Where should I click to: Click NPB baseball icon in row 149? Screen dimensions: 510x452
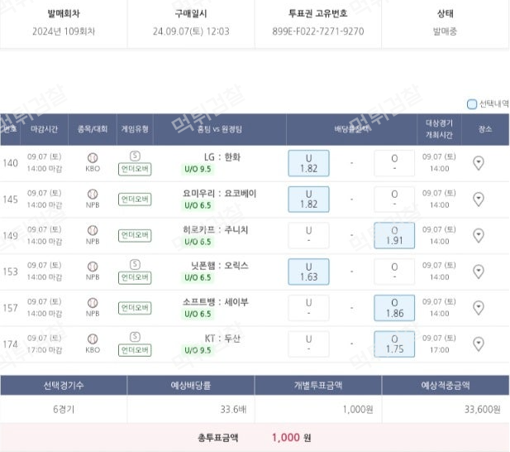(x=93, y=231)
